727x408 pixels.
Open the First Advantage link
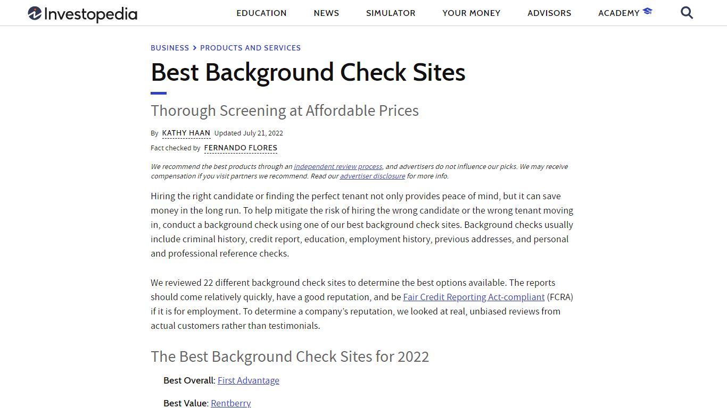click(249, 380)
